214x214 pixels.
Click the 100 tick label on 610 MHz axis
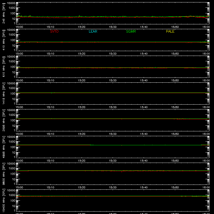coord(13,67)
